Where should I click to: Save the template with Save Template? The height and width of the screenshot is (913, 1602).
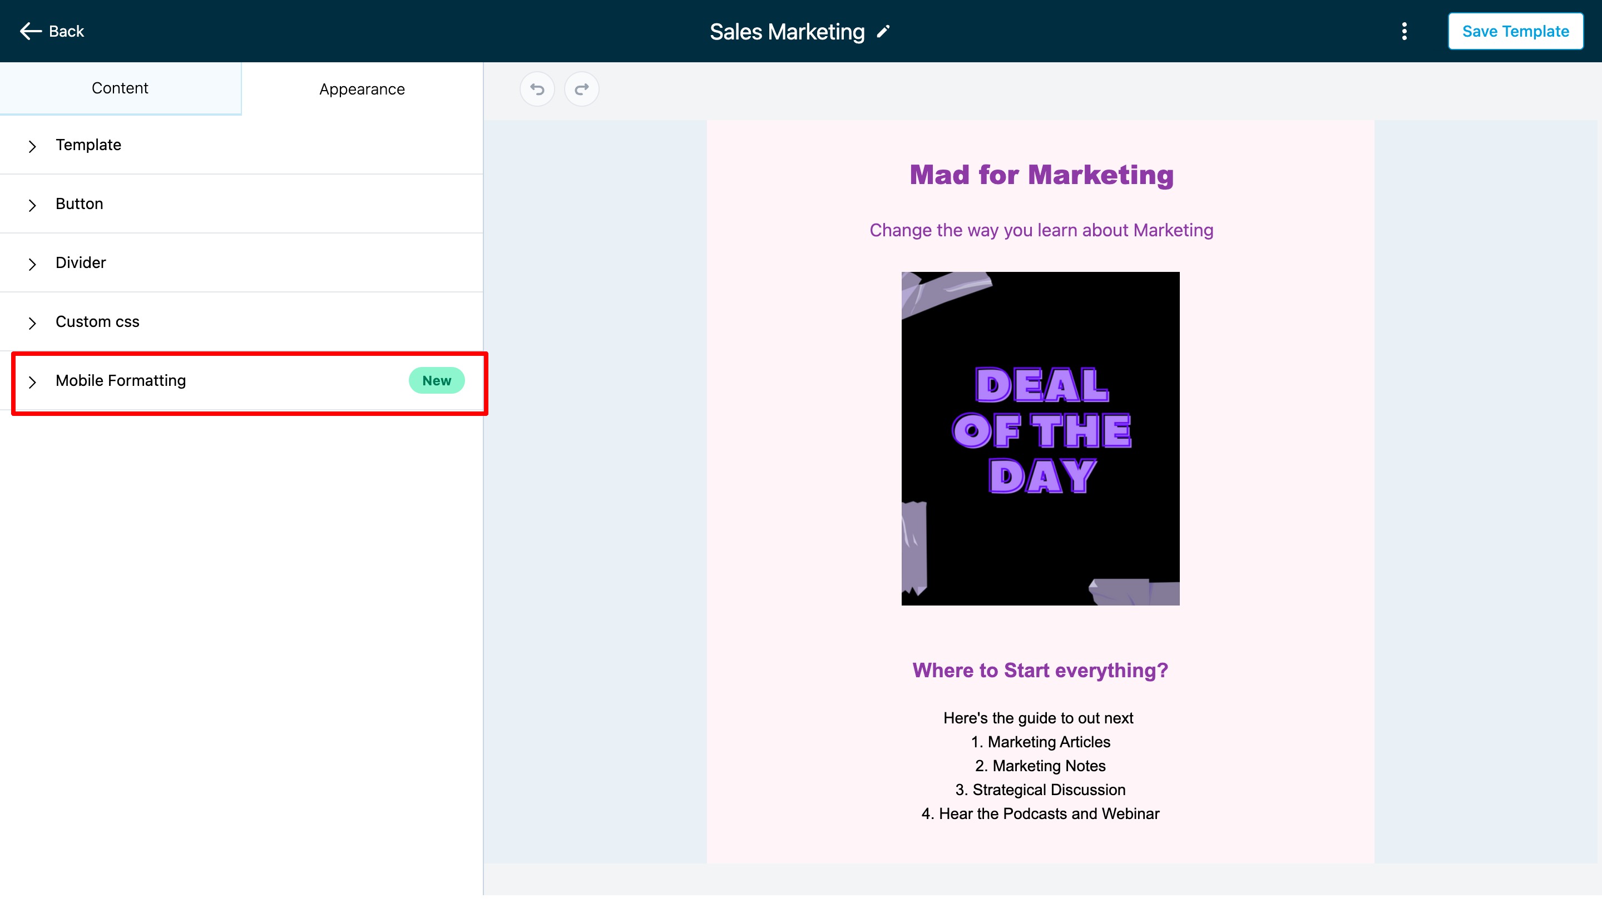[1515, 31]
